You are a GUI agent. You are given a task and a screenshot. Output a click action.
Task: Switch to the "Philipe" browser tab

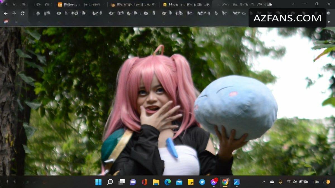(x=81, y=4)
